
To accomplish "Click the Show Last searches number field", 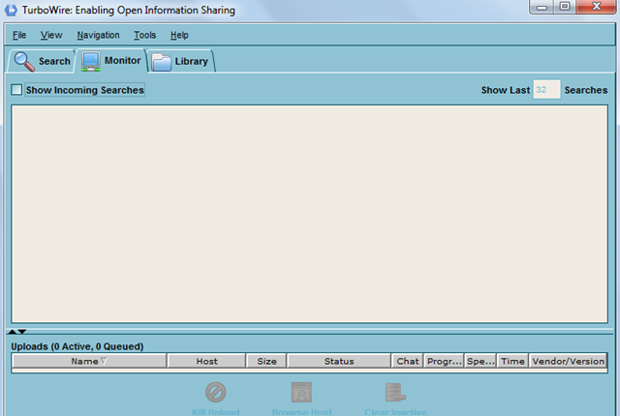I will [x=546, y=90].
